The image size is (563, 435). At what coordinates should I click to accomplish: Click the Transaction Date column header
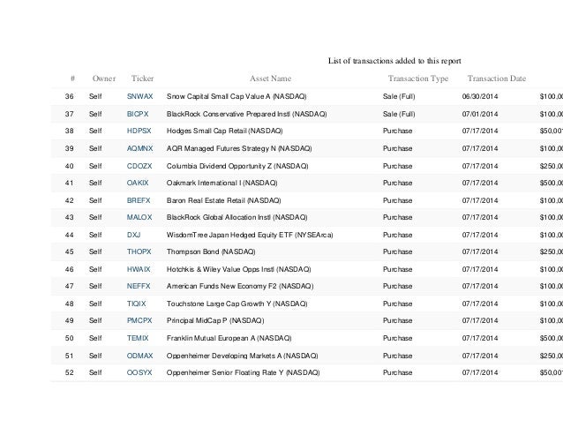pyautogui.click(x=497, y=79)
